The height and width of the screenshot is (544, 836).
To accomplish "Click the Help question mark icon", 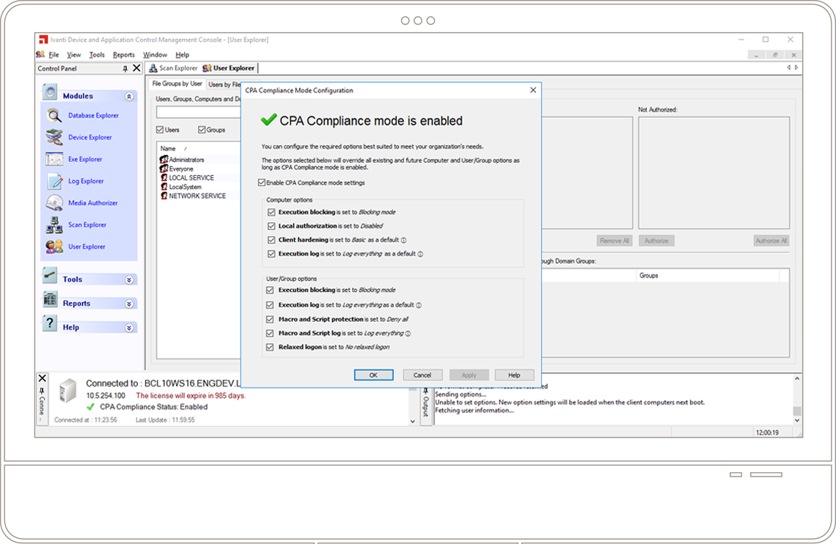I will [50, 323].
